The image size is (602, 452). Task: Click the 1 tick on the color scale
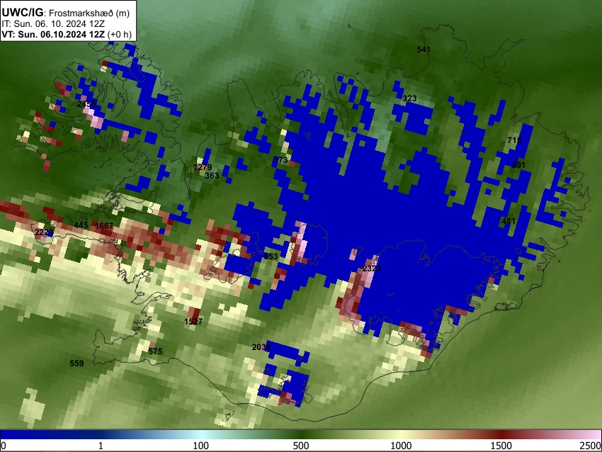pyautogui.click(x=101, y=446)
